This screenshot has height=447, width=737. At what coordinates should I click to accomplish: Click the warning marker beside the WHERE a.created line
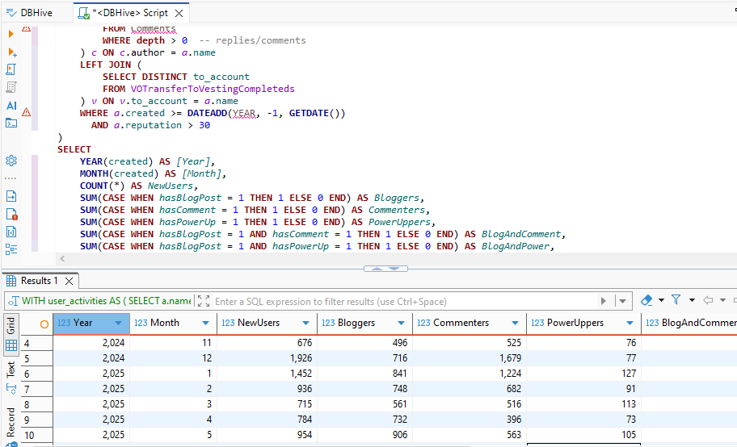coord(27,112)
